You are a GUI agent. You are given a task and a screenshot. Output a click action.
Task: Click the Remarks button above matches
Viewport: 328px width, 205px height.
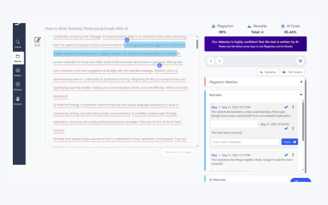pos(268,72)
